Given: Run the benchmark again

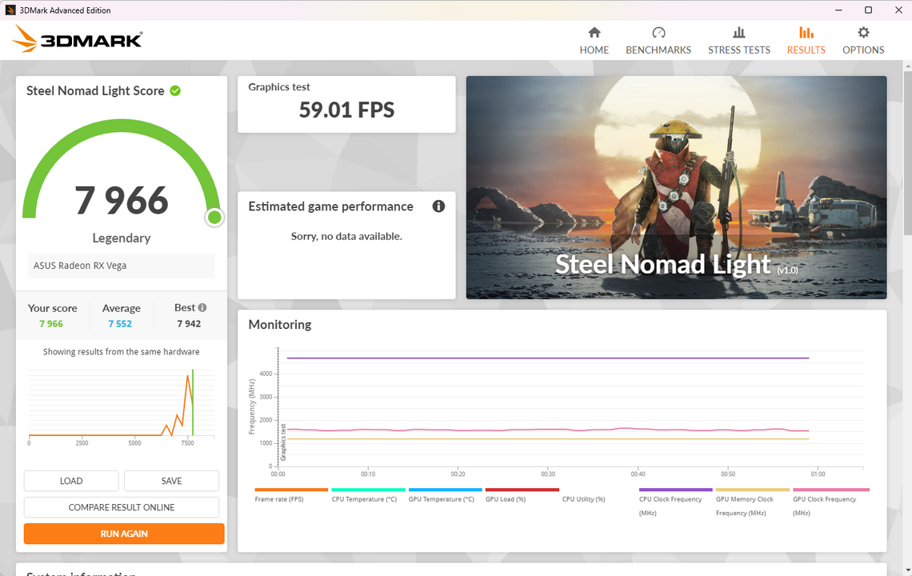Looking at the screenshot, I should [x=123, y=533].
